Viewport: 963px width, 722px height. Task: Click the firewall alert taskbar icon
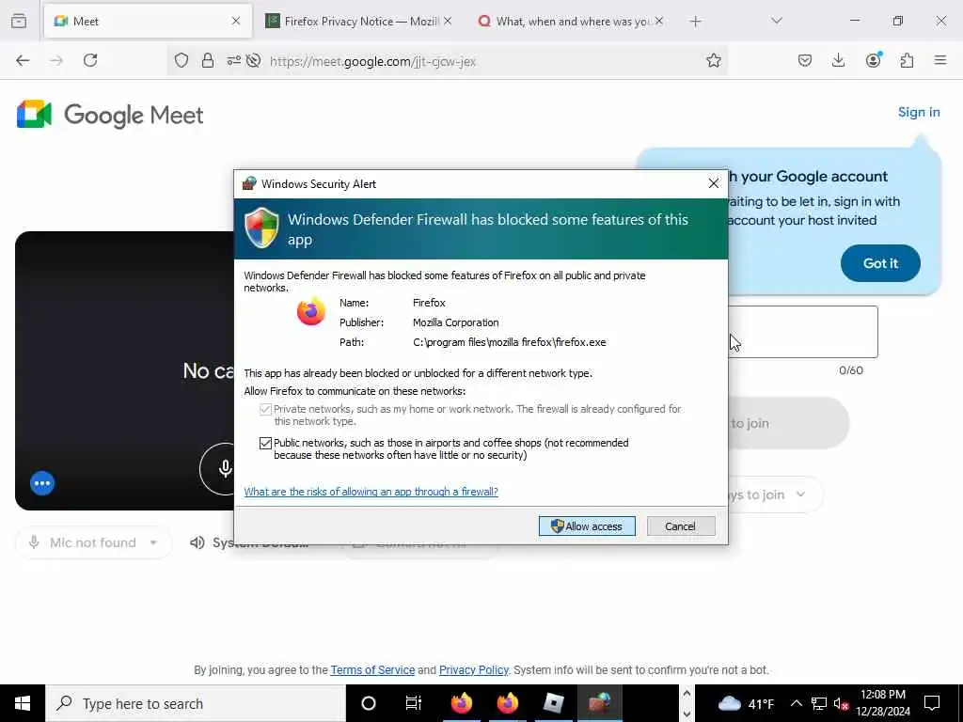click(599, 703)
